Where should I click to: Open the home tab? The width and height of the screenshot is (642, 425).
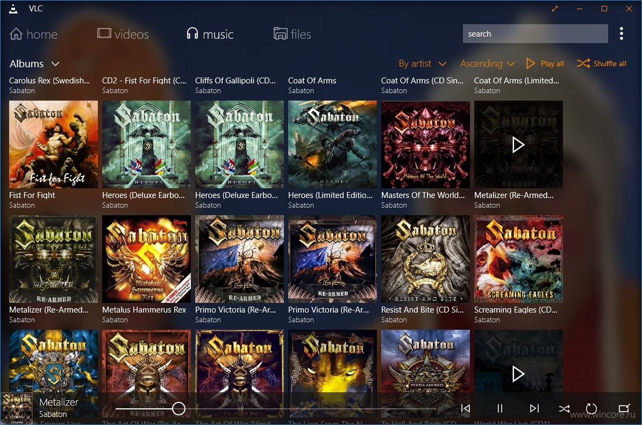(33, 34)
